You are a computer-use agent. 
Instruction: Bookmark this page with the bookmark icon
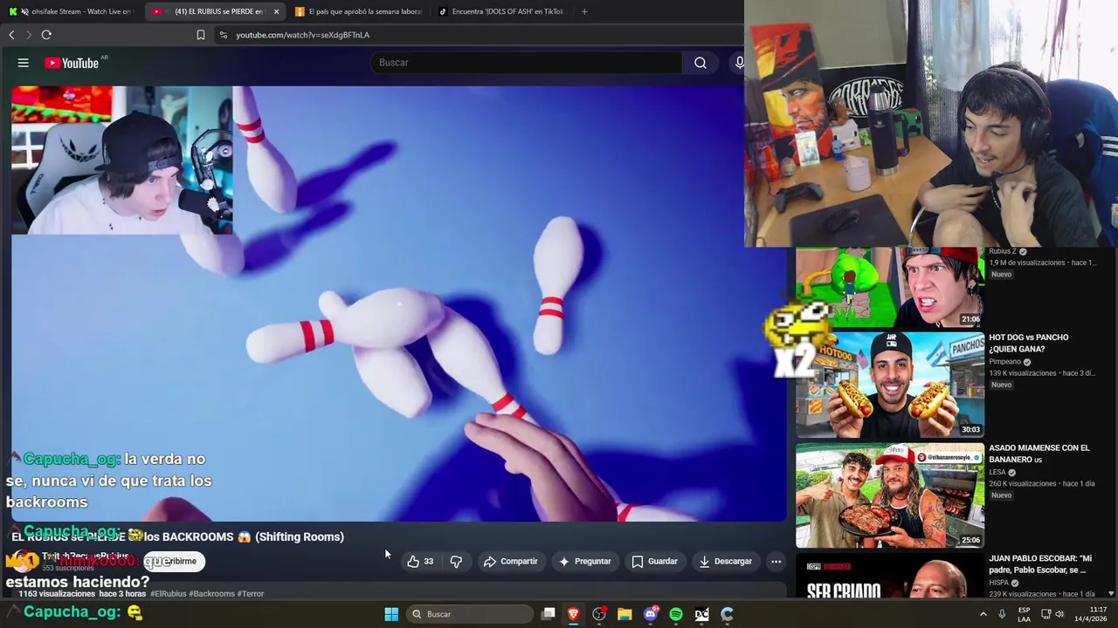pyautogui.click(x=201, y=35)
